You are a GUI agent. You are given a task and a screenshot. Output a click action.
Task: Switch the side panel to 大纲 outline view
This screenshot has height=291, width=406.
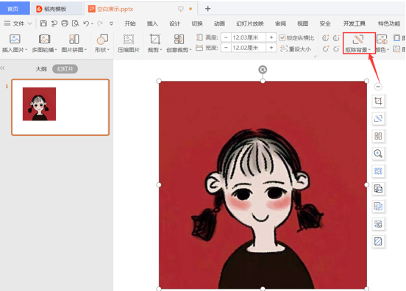pos(41,69)
